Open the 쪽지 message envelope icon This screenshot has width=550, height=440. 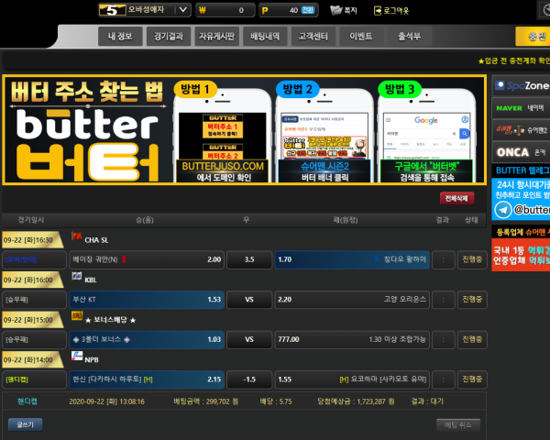[336, 10]
